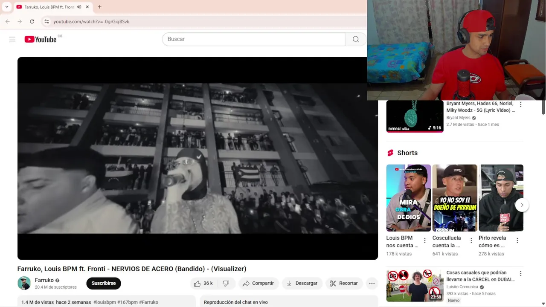Open more actions three-dot menu under video
The height and width of the screenshot is (307, 546).
point(372,283)
